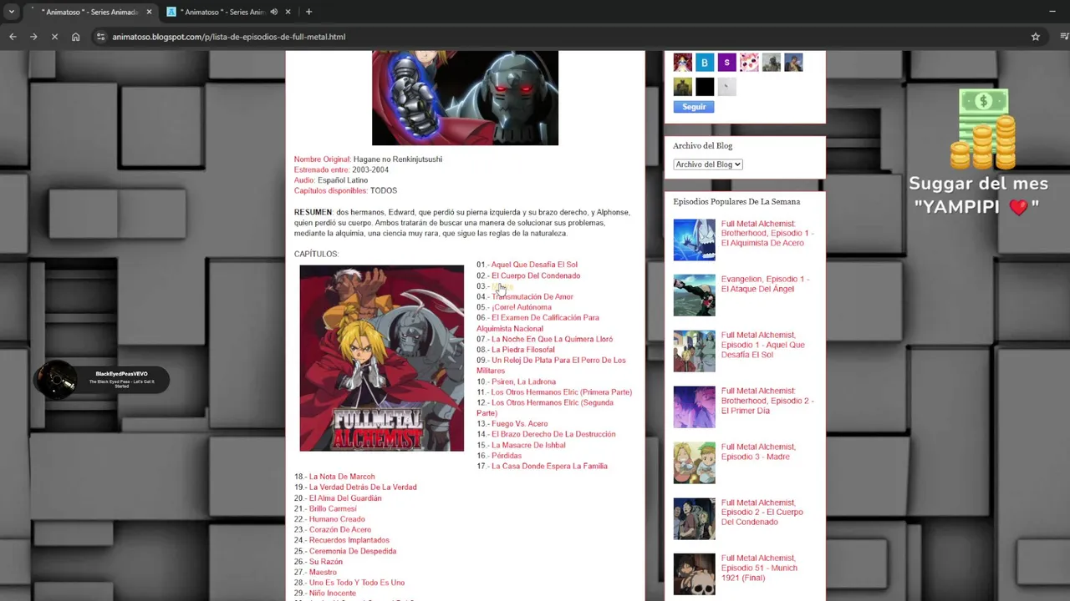This screenshot has height=601, width=1070.
Task: Open episode 15 La Masacre De Ishbal
Action: tap(528, 445)
